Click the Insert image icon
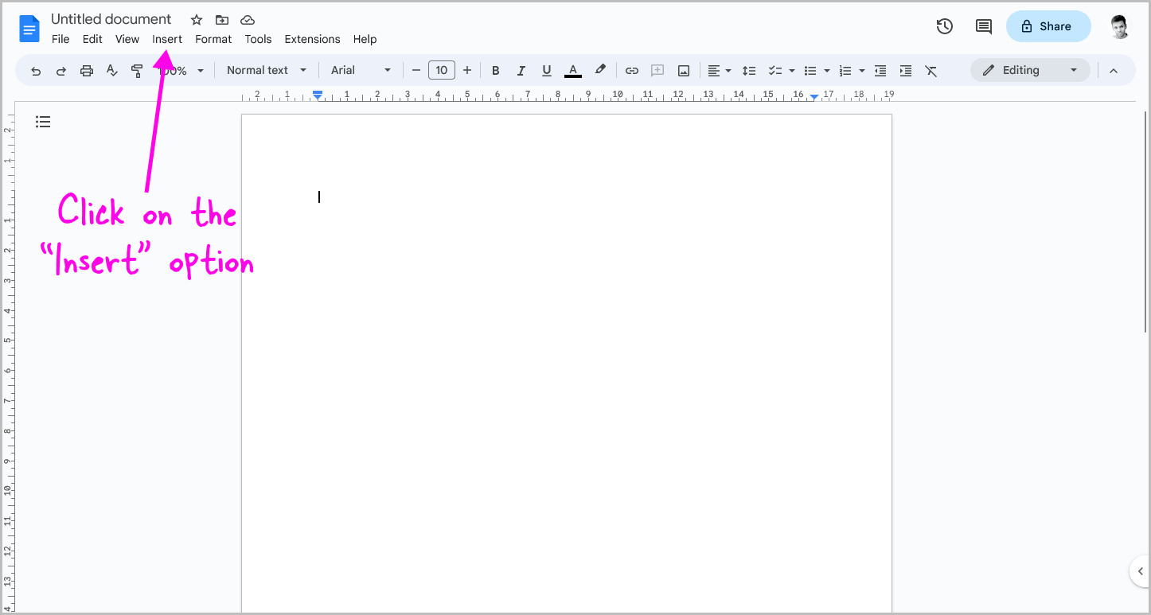This screenshot has width=1151, height=615. 683,70
